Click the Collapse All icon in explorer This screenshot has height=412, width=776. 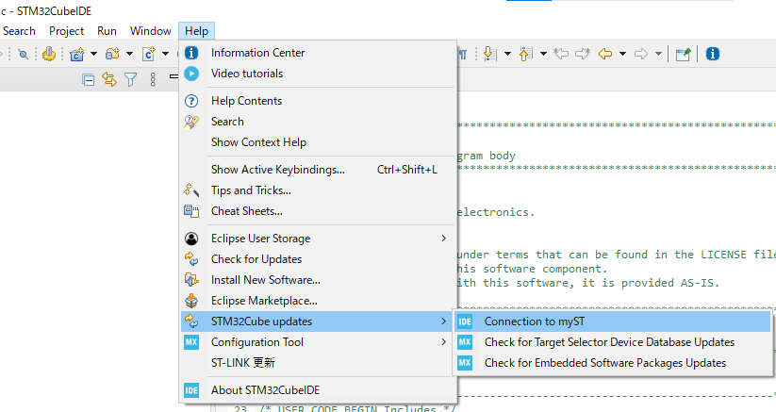(88, 79)
